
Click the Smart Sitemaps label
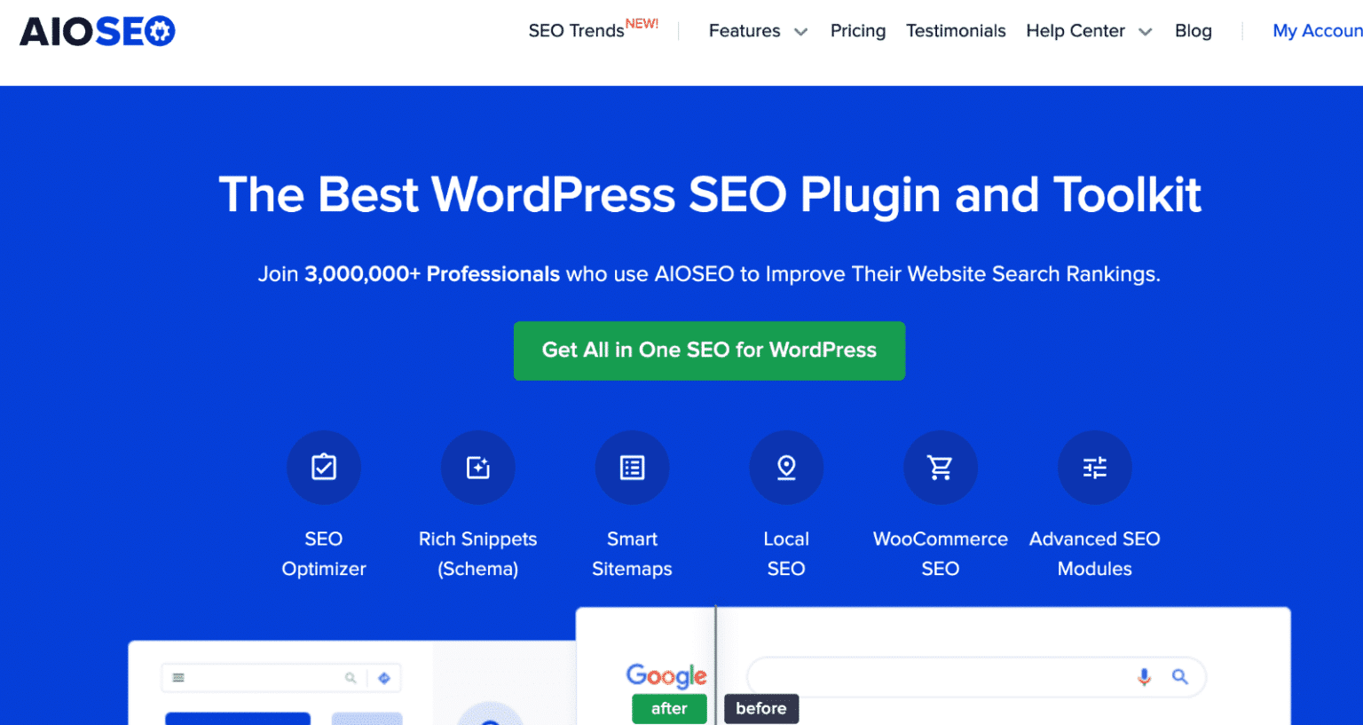pyautogui.click(x=633, y=554)
